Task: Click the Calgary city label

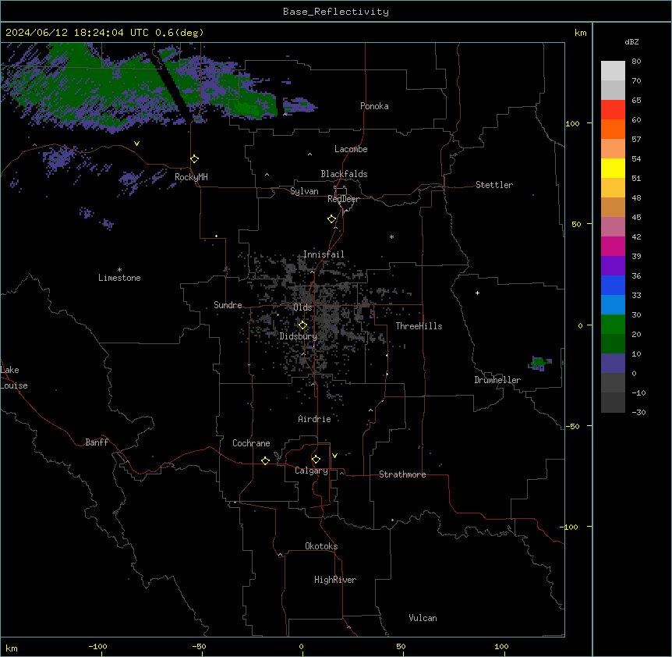Action: (x=312, y=471)
